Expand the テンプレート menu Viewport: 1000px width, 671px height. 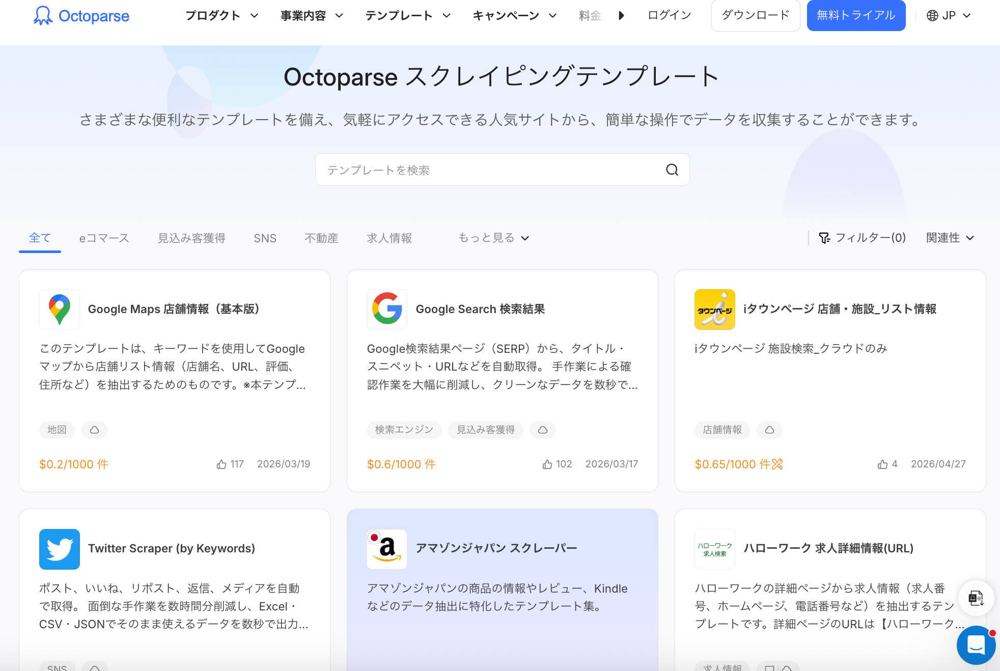point(408,16)
